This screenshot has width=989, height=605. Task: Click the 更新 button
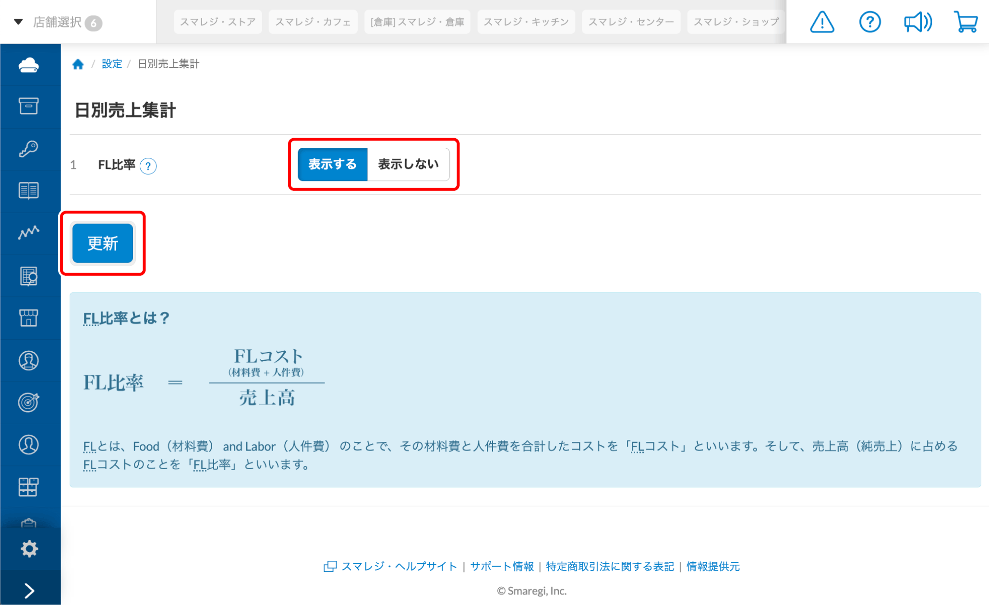[102, 243]
